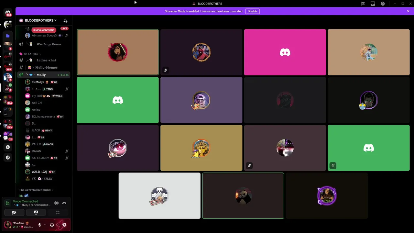Click the panda avatar video tile
414x233 pixels.
point(243,196)
